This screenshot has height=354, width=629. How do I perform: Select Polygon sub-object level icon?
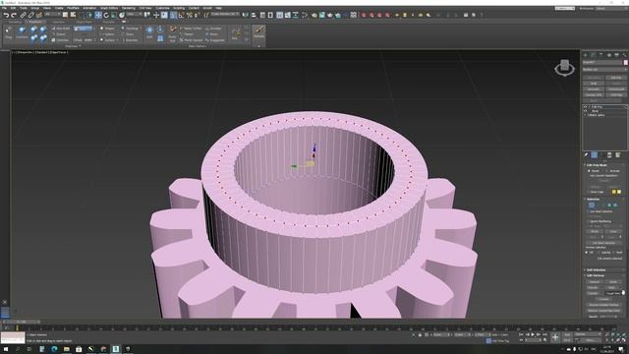pyautogui.click(x=609, y=206)
